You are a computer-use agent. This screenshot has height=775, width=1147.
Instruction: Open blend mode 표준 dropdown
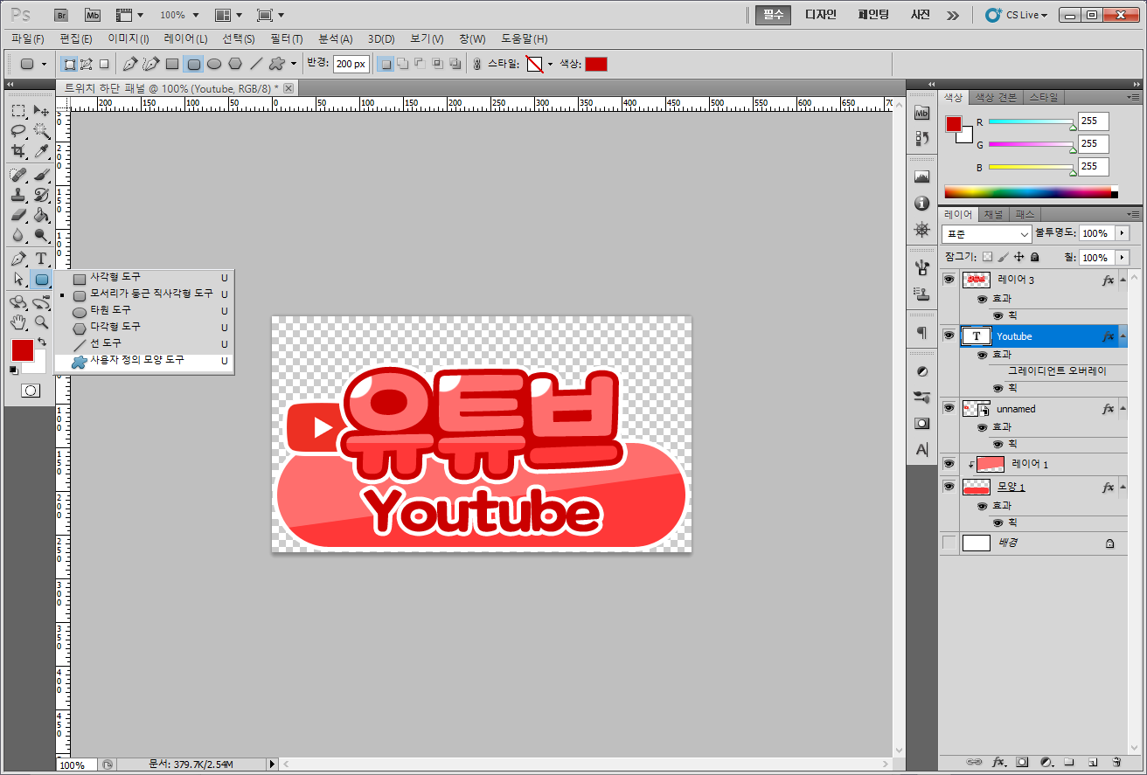[987, 234]
